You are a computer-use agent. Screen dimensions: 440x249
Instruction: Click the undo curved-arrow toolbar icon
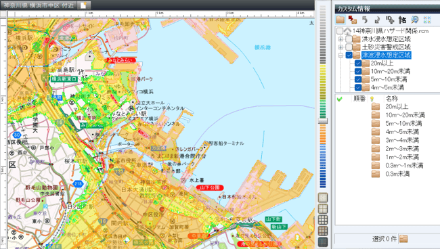click(x=365, y=20)
